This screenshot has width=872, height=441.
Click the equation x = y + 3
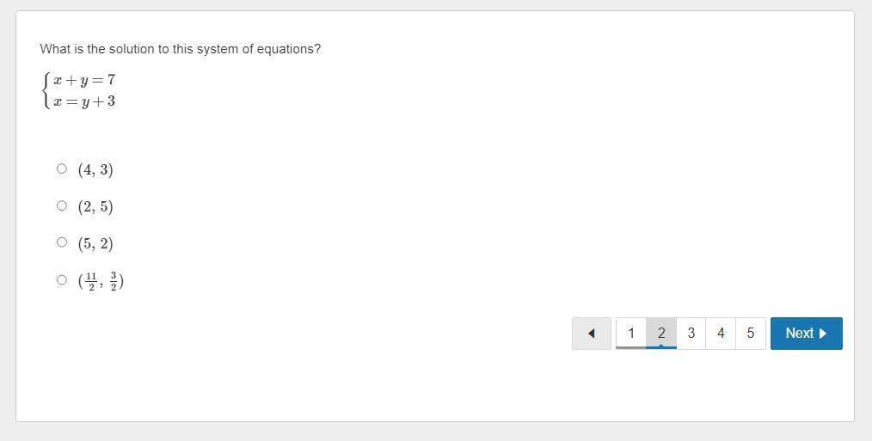point(84,101)
